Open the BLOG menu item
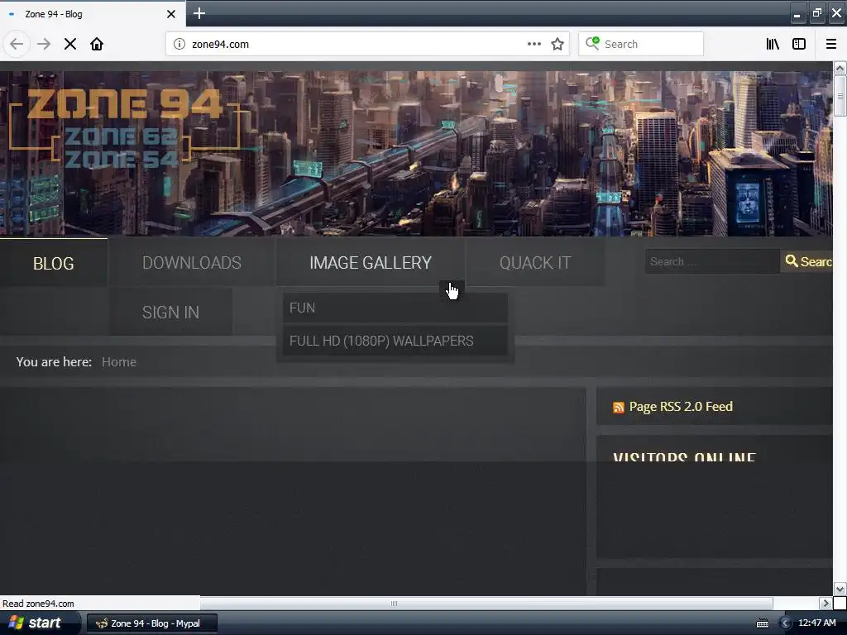 pos(54,263)
